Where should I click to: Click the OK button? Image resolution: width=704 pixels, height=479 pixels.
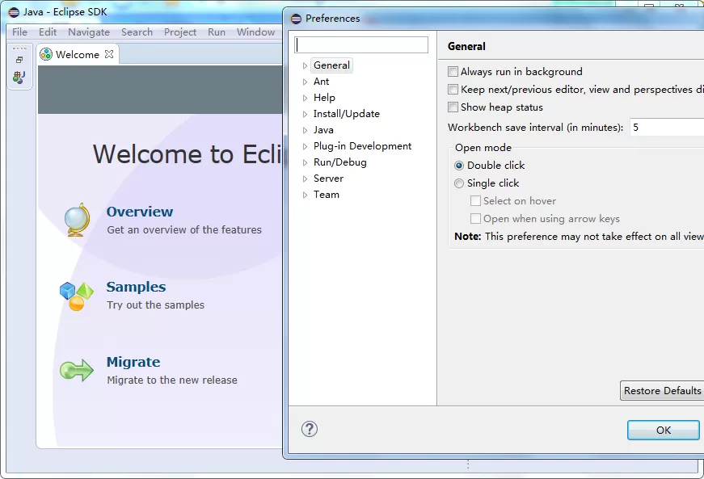[663, 430]
